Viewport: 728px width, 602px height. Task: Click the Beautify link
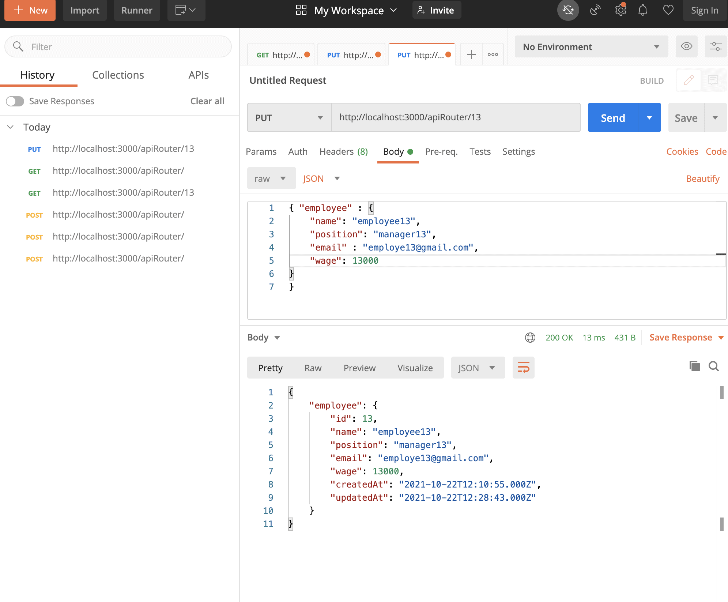click(x=702, y=178)
